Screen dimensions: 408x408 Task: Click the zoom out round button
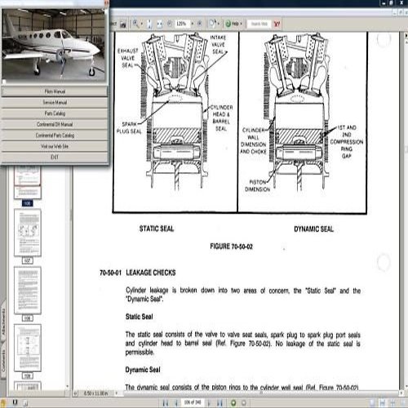[170, 24]
